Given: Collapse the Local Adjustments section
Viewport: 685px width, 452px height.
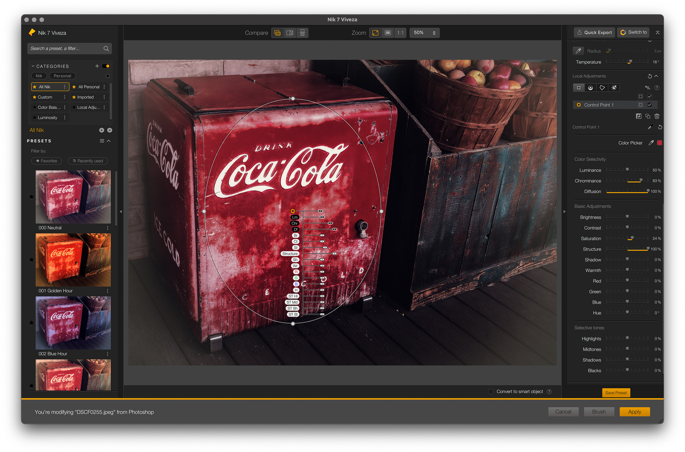Looking at the screenshot, I should 656,76.
